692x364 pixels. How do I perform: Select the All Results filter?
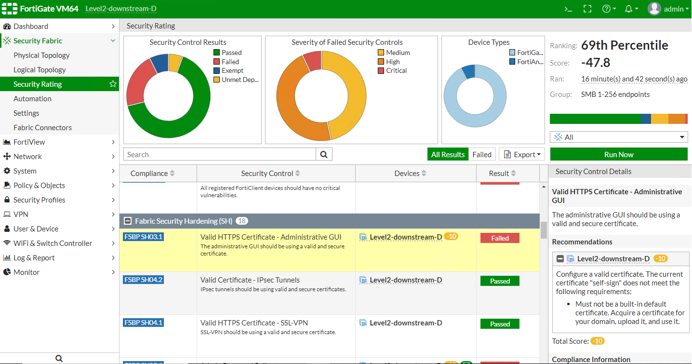pos(448,154)
